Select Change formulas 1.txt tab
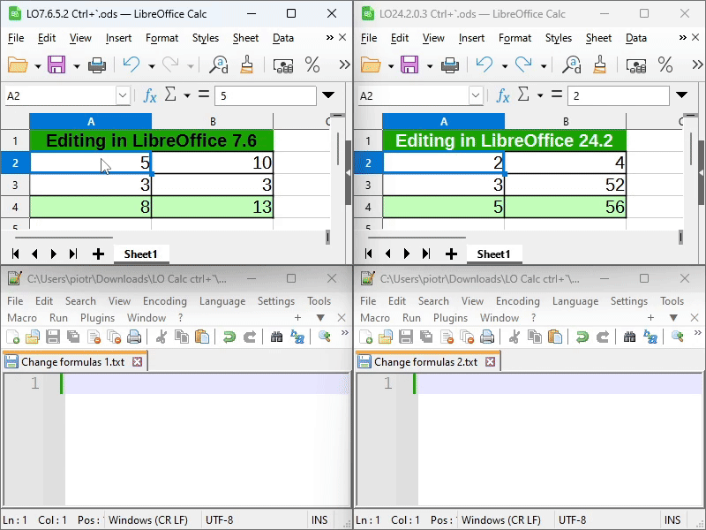 click(x=72, y=362)
